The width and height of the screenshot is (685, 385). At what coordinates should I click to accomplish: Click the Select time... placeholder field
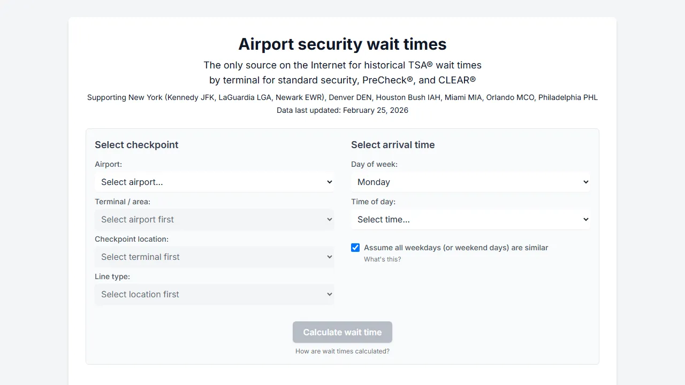click(470, 219)
